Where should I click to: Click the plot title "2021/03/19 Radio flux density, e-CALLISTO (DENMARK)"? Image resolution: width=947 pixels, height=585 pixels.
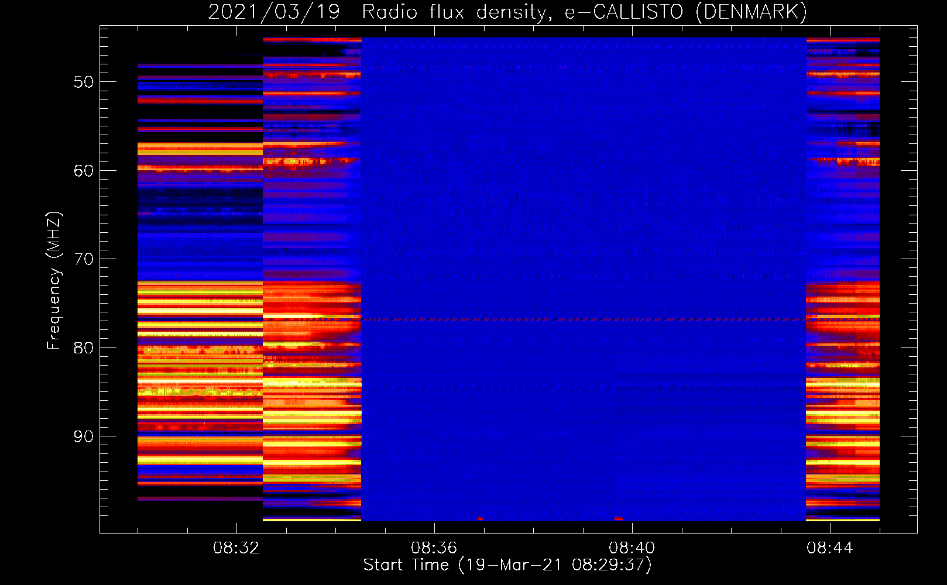click(x=507, y=12)
